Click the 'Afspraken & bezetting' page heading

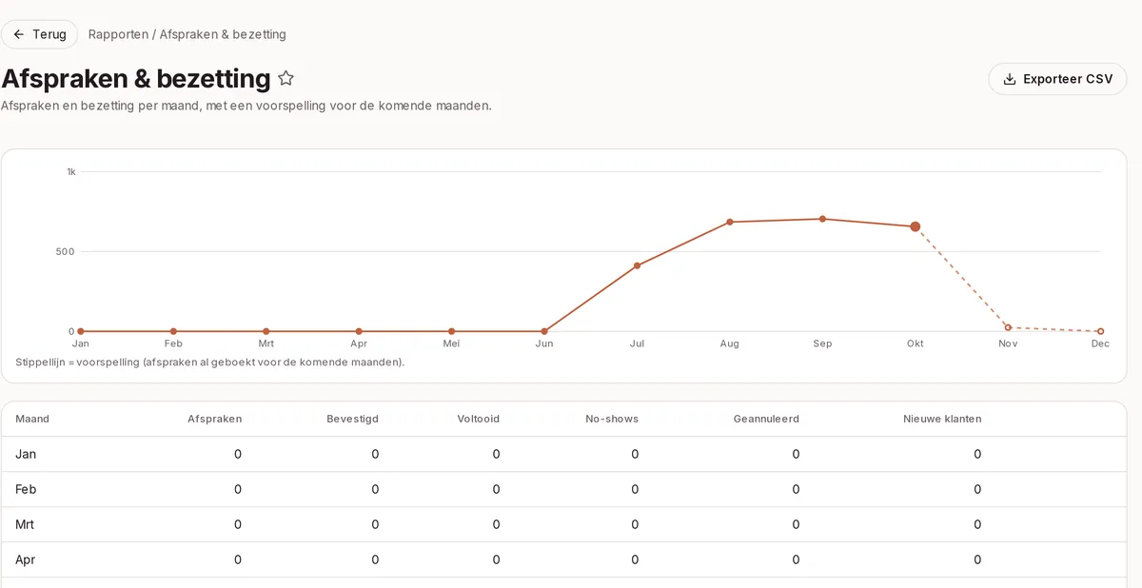[136, 78]
